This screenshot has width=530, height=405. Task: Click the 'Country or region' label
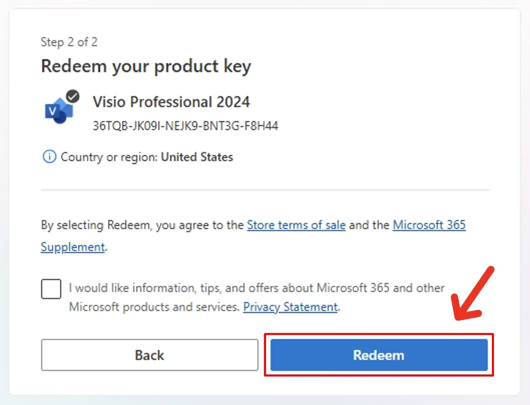(109, 157)
